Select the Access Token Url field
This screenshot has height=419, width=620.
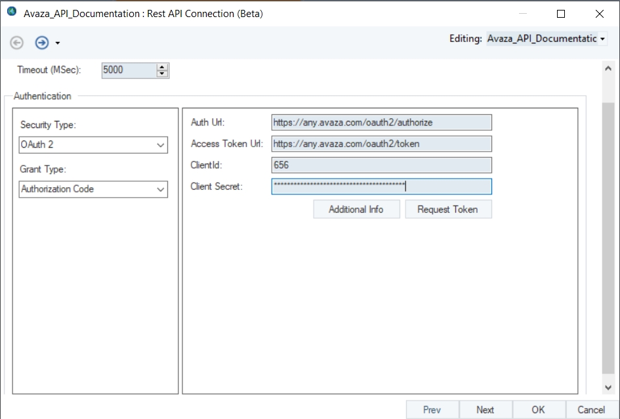tap(381, 144)
